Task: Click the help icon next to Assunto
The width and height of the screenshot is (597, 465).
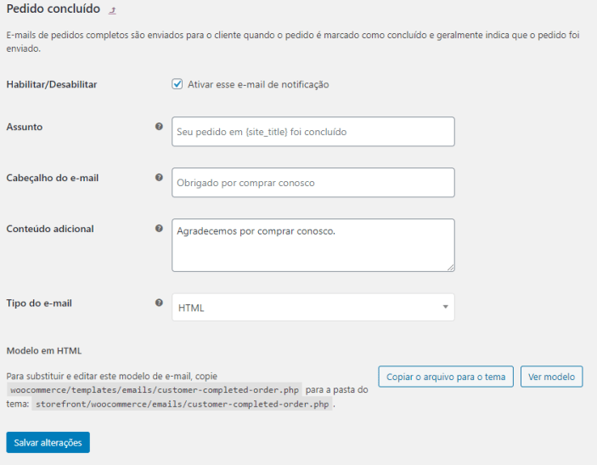Action: pyautogui.click(x=159, y=127)
